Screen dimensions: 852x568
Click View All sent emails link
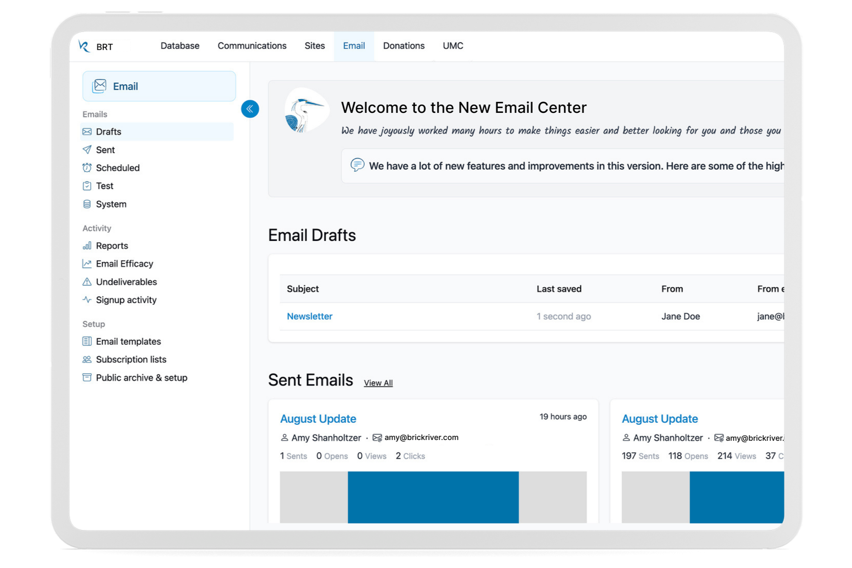coord(378,383)
